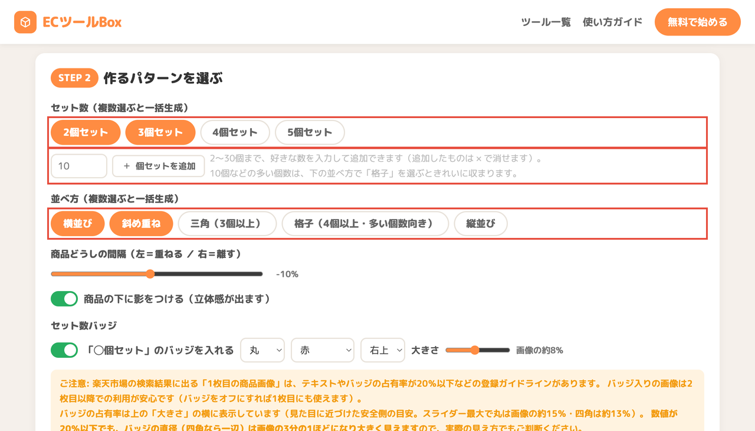Toggle the 3個セット chip
Image resolution: width=755 pixels, height=431 pixels.
[x=160, y=132]
